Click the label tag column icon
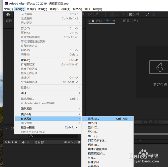Image resolution: width=168 pixels, height=167 pixels. (23, 142)
